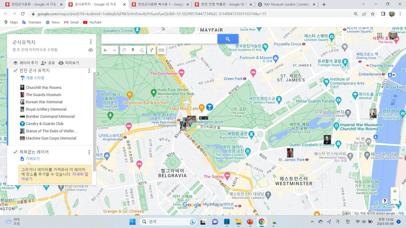The image size is (406, 228).
Task: Open the Chrome side panel icon
Action: (383, 14)
